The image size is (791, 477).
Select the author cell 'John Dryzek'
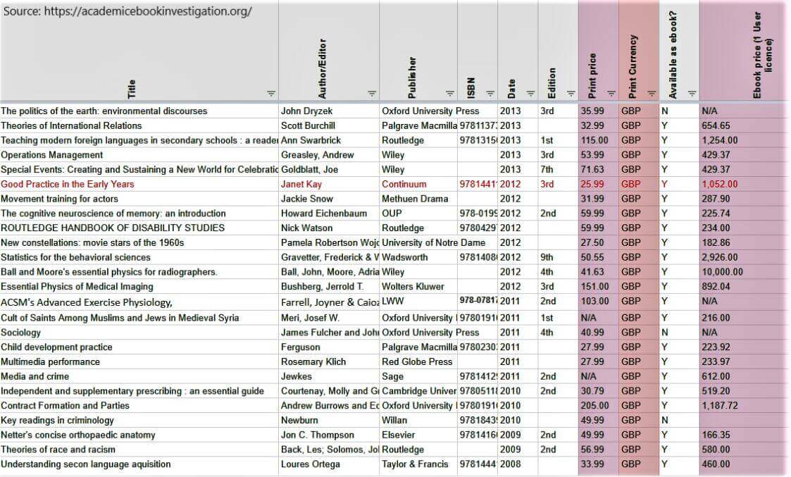pos(329,111)
